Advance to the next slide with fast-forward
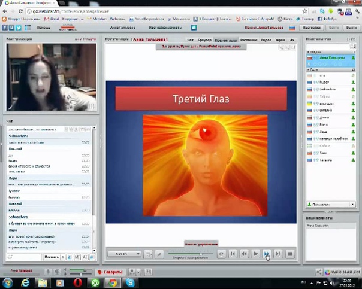The image size is (362, 289). (267, 254)
